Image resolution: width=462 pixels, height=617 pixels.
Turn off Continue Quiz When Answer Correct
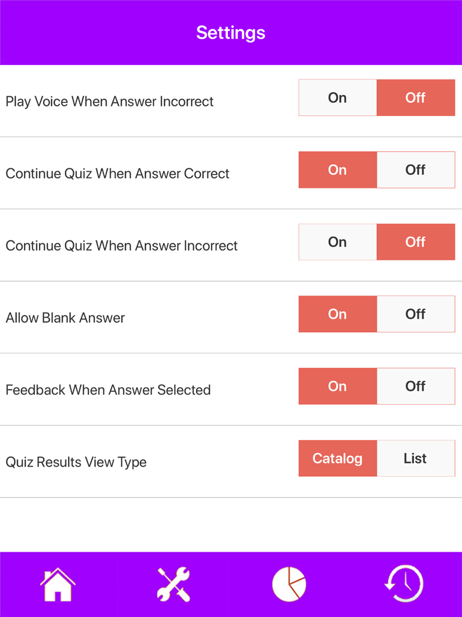pos(416,170)
